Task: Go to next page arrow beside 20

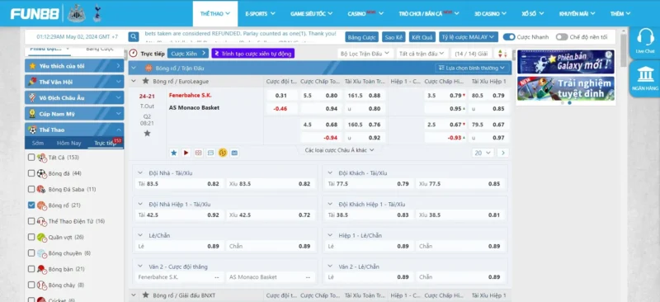Action: [502, 153]
